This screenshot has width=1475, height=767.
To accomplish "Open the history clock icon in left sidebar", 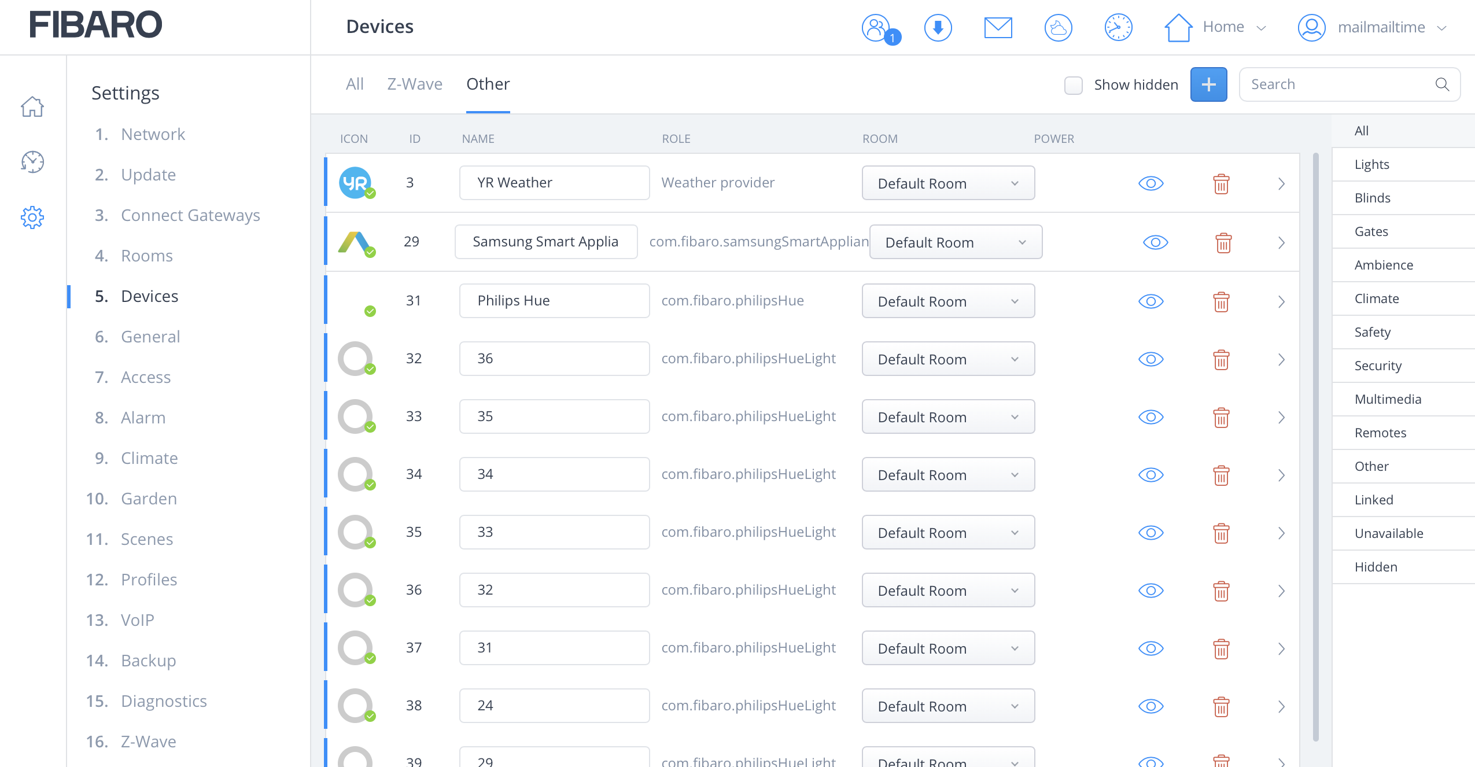I will [32, 162].
